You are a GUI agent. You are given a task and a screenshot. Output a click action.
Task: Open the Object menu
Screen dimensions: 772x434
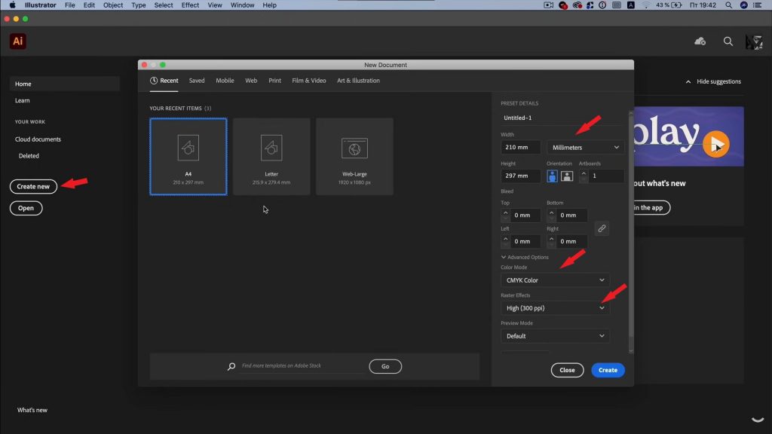(x=113, y=5)
